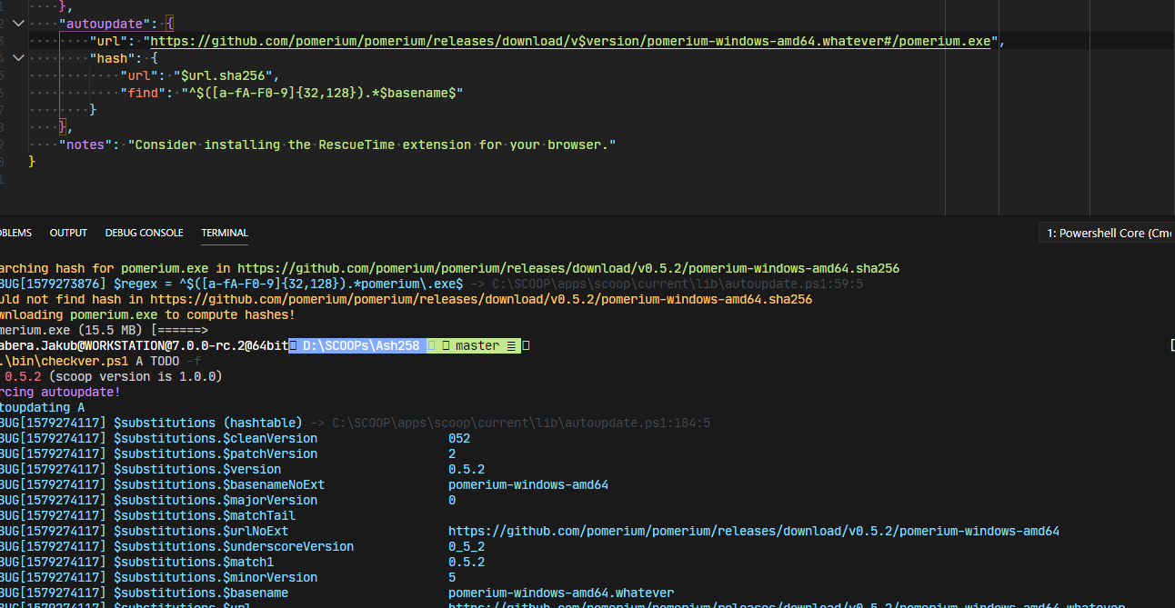Collapse the "autoupdate" block via gutter arrow
The height and width of the screenshot is (608, 1175).
coord(18,23)
